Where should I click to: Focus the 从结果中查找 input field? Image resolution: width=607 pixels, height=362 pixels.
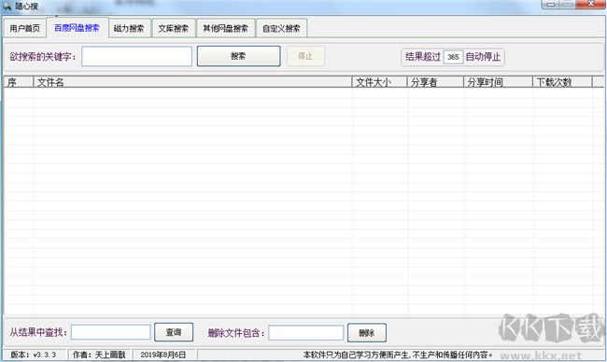[x=111, y=332]
